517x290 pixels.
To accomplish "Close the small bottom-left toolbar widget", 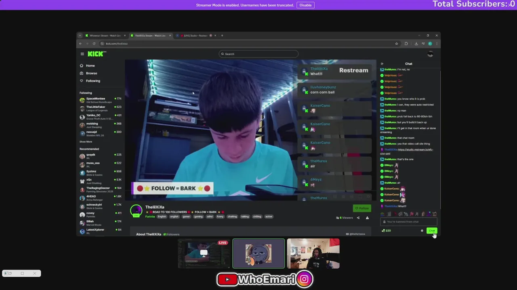I will (35, 273).
